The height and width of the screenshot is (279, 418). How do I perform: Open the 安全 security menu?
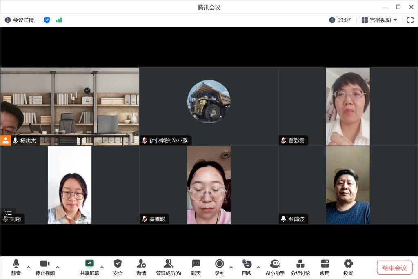(118, 268)
